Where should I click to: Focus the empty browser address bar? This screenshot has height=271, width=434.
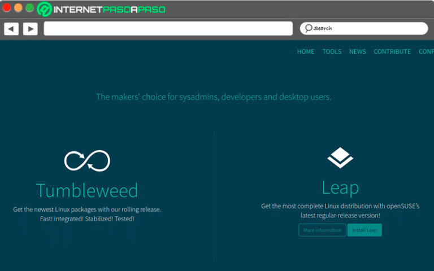168,29
